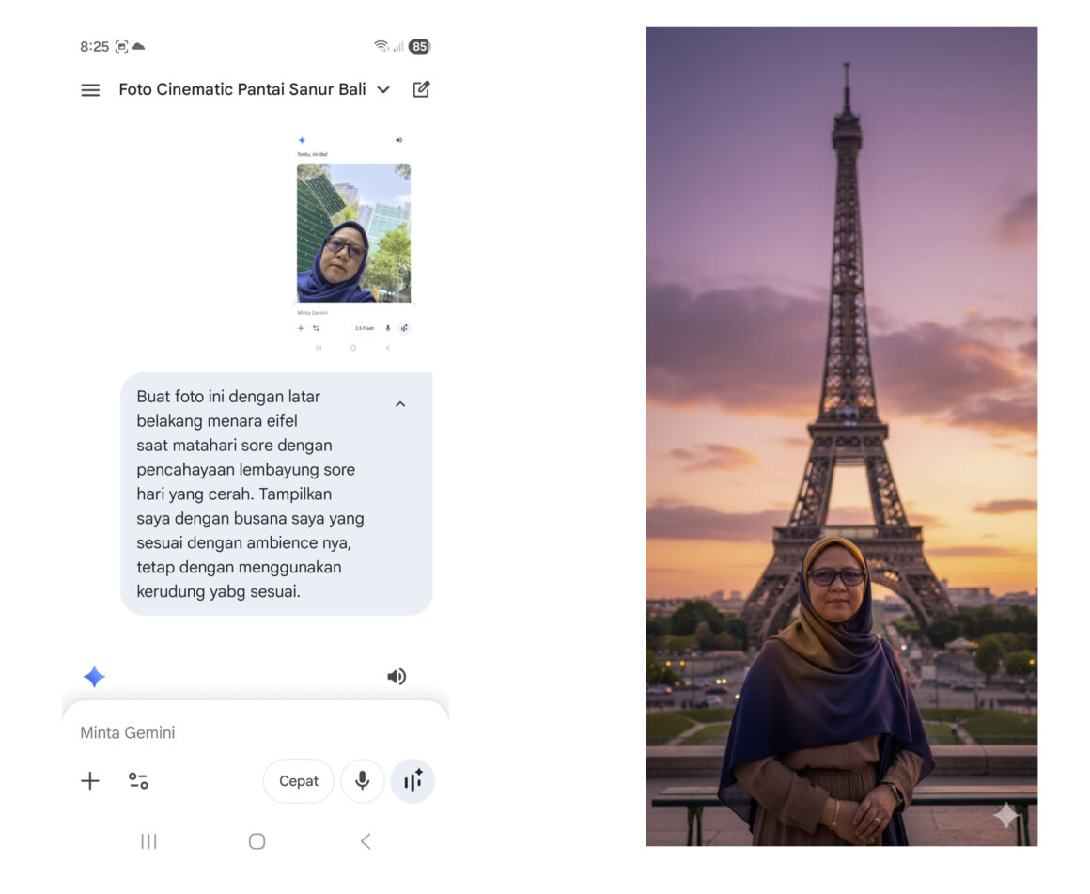Tap the Foto Cinematic Pantai Sanur Bali title
Image resolution: width=1090 pixels, height=894 pixels.
pyautogui.click(x=241, y=90)
